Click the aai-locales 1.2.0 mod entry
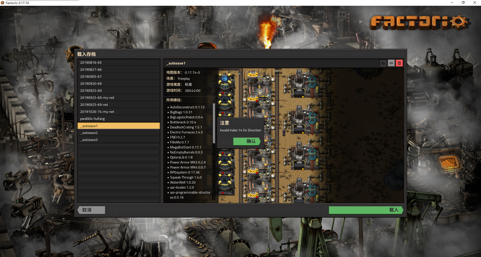481x257 pixels. [x=182, y=187]
